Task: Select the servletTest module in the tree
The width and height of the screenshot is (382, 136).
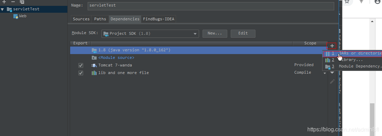Action: point(26,9)
